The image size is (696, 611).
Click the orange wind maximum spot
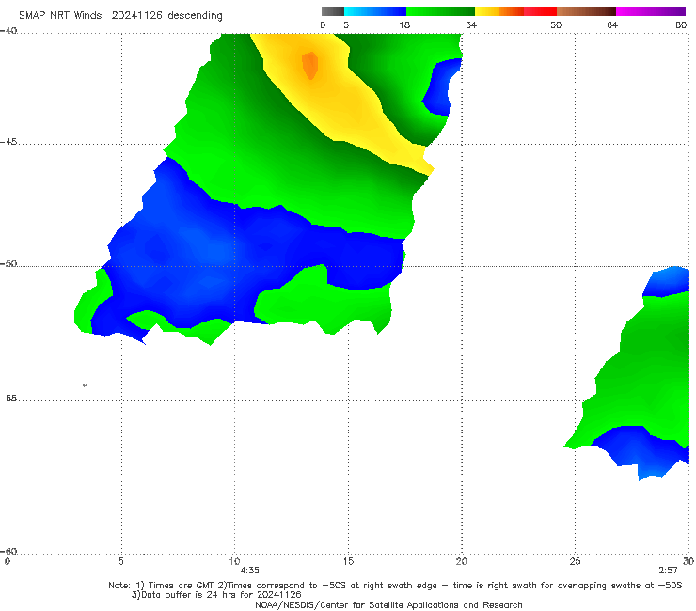tap(309, 65)
